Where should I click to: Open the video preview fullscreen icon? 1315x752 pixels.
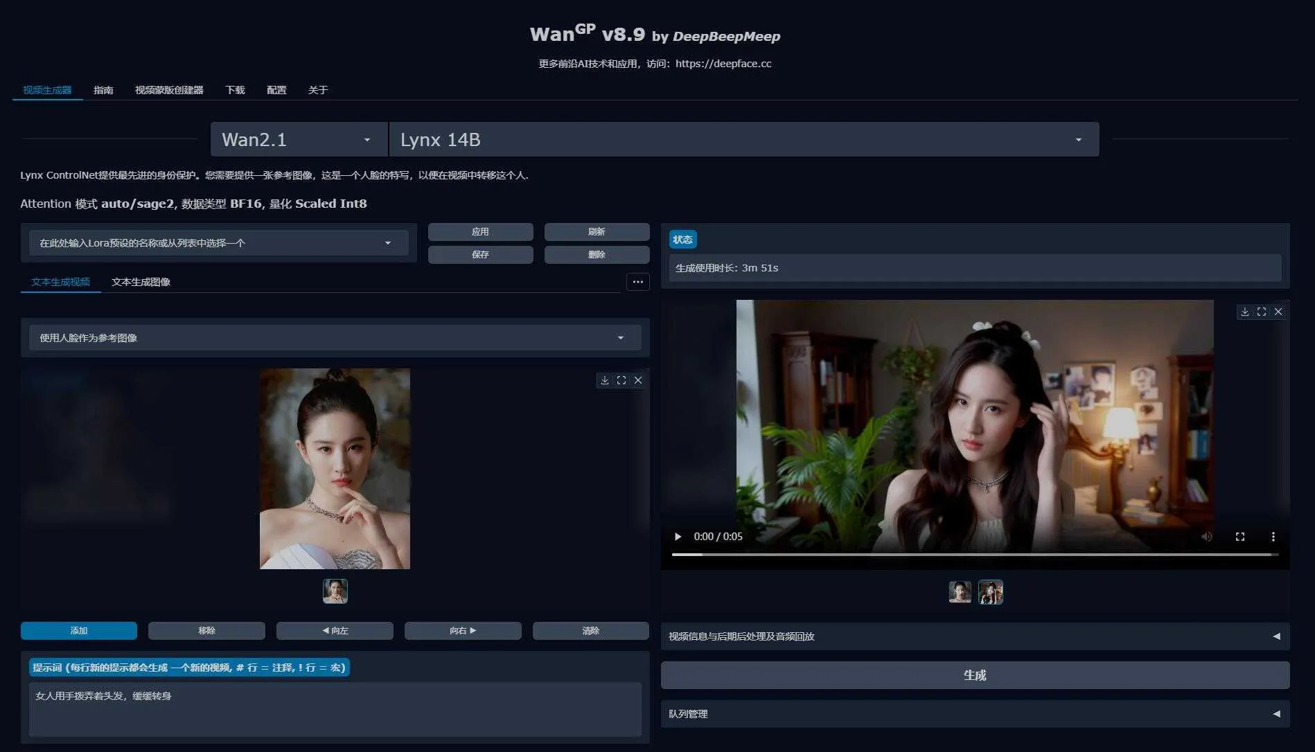(1261, 312)
